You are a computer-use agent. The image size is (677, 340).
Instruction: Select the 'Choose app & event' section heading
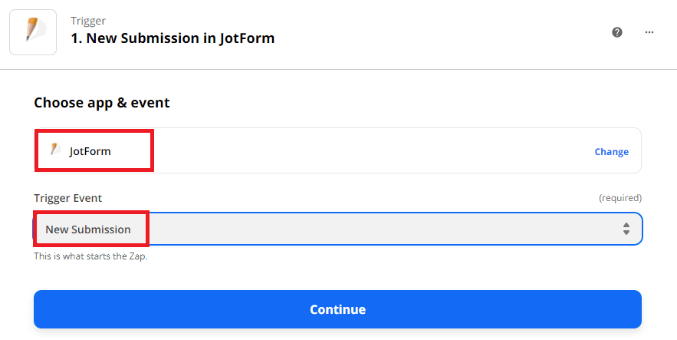click(x=102, y=102)
